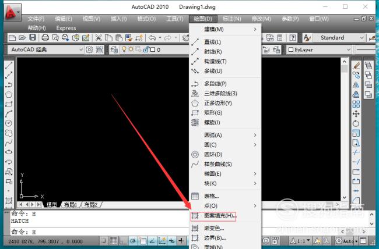Expand the 圆(C) submenu
The image size is (379, 249).
click(225, 145)
